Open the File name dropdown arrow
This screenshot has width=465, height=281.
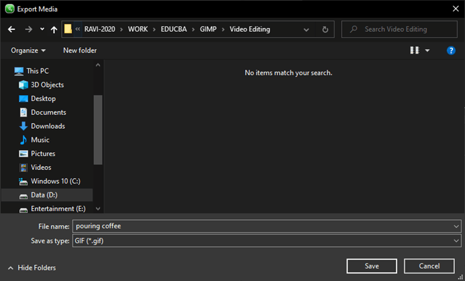tap(456, 227)
